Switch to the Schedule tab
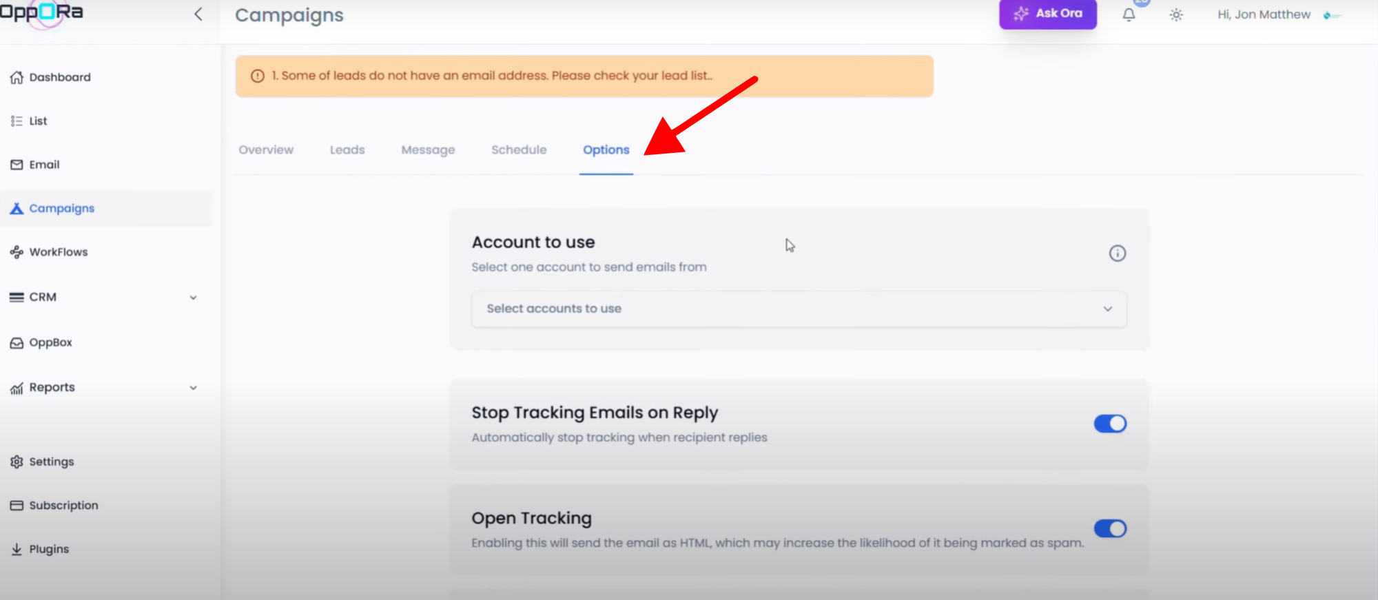The height and width of the screenshot is (600, 1378). 519,149
